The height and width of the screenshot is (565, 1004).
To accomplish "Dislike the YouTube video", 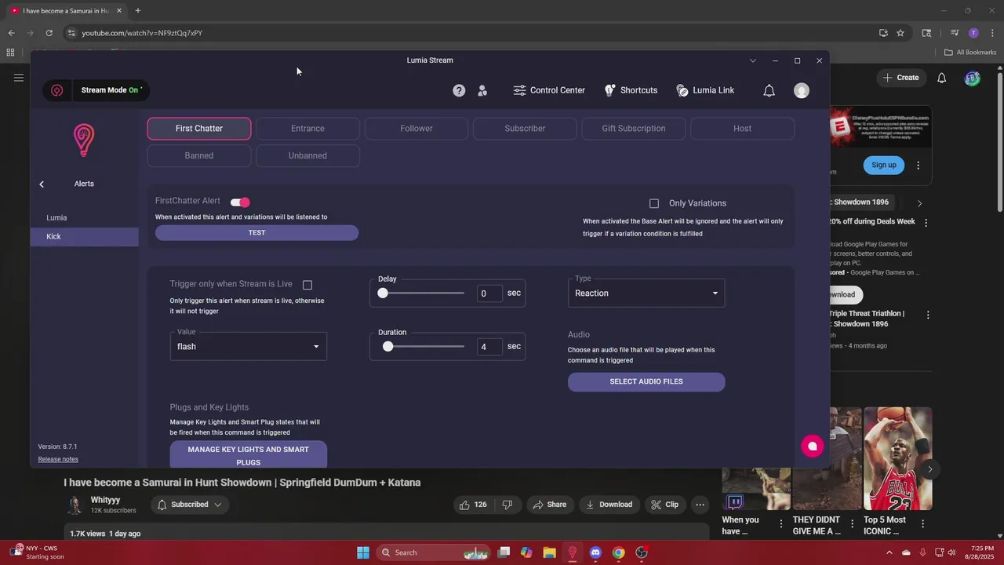I will pyautogui.click(x=507, y=505).
